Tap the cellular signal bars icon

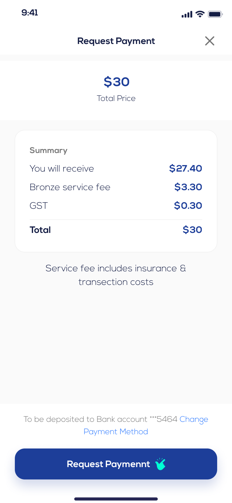click(187, 14)
